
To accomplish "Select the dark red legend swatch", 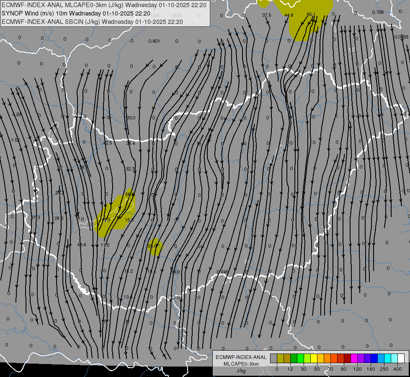I will [x=347, y=358].
